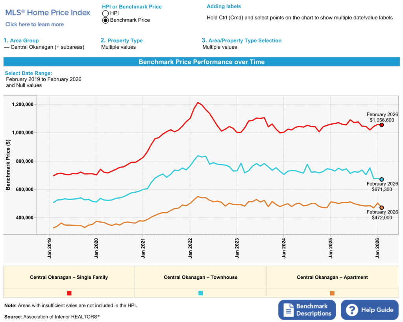Image resolution: width=403 pixels, height=322 pixels.
Task: Select the Benchmark Price radio option
Action: tap(105, 20)
